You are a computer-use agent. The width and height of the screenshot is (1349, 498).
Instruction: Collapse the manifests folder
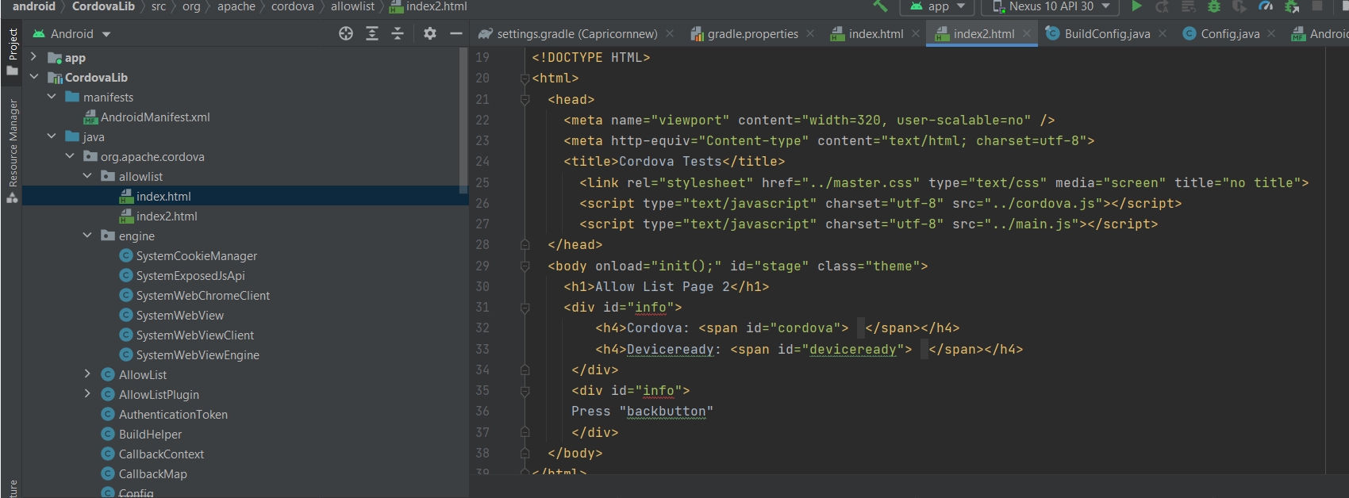(x=52, y=97)
